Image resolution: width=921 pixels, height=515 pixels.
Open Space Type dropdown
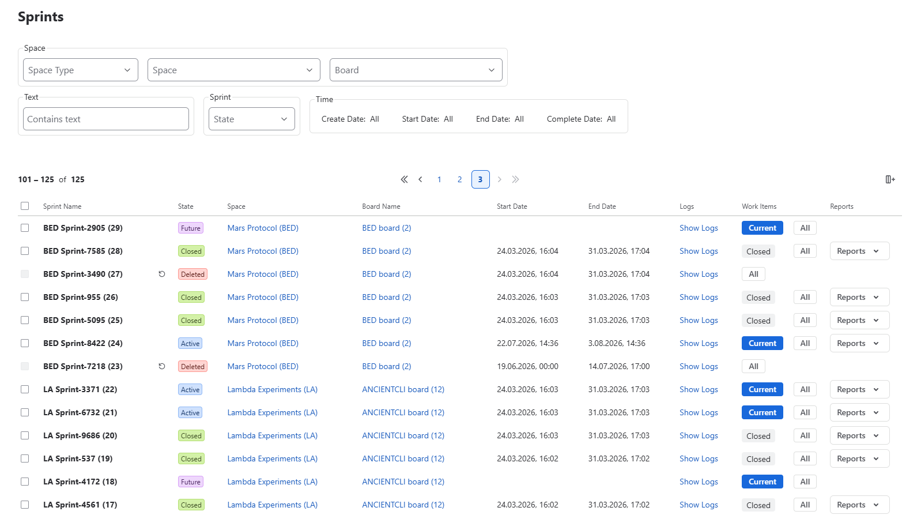click(81, 70)
